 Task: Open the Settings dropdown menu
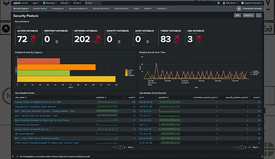[x=65, y=3]
